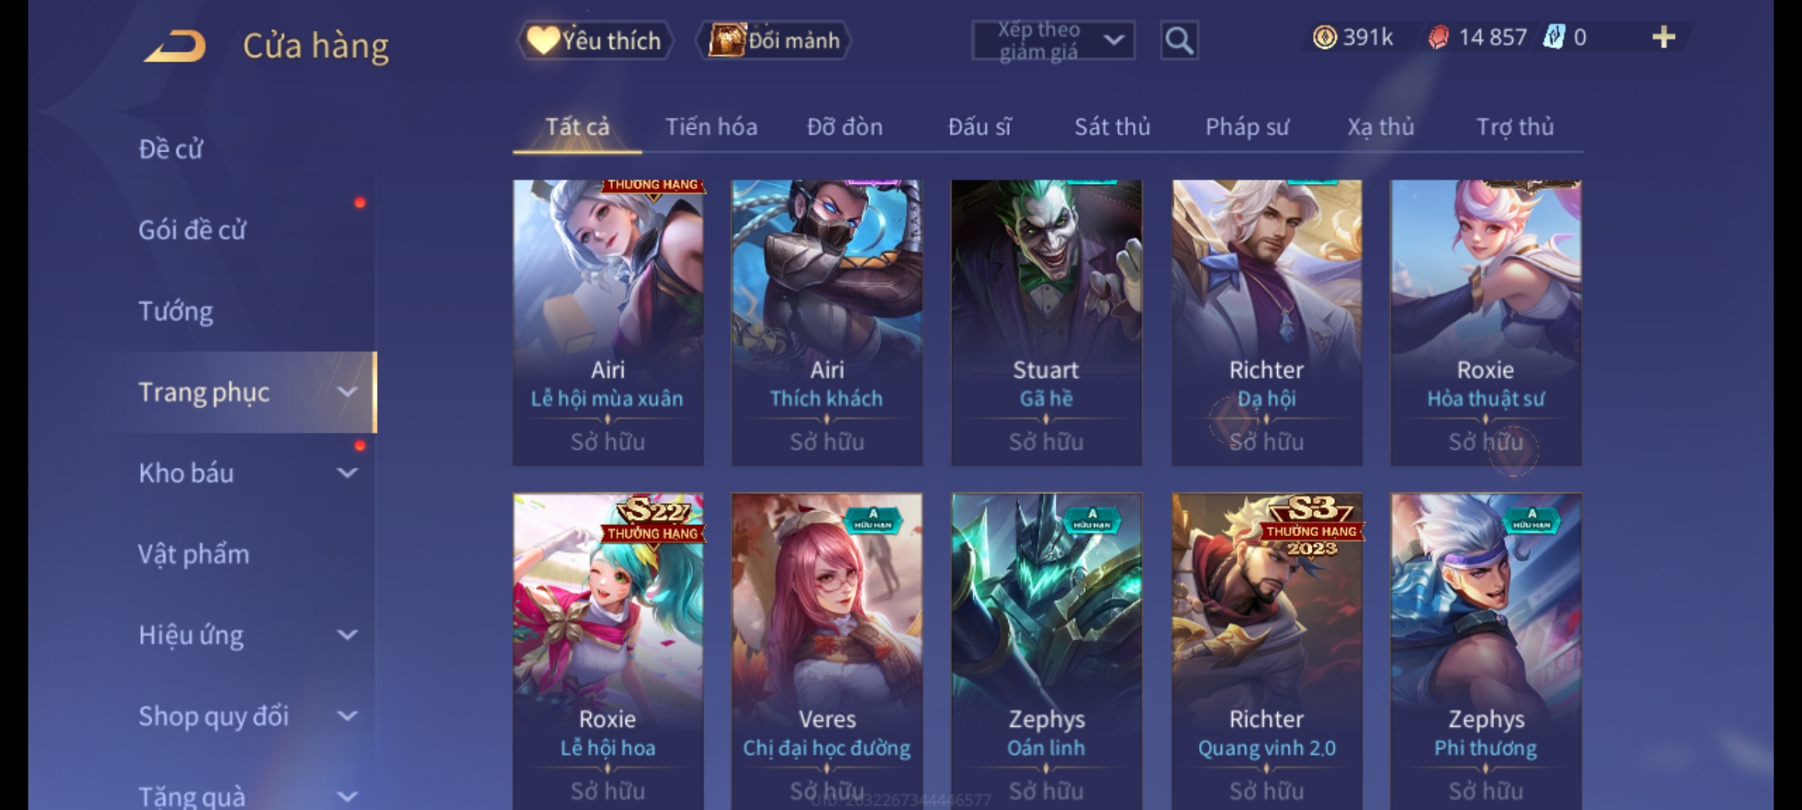
Task: Tap the plus icon to add currency
Action: (x=1664, y=37)
